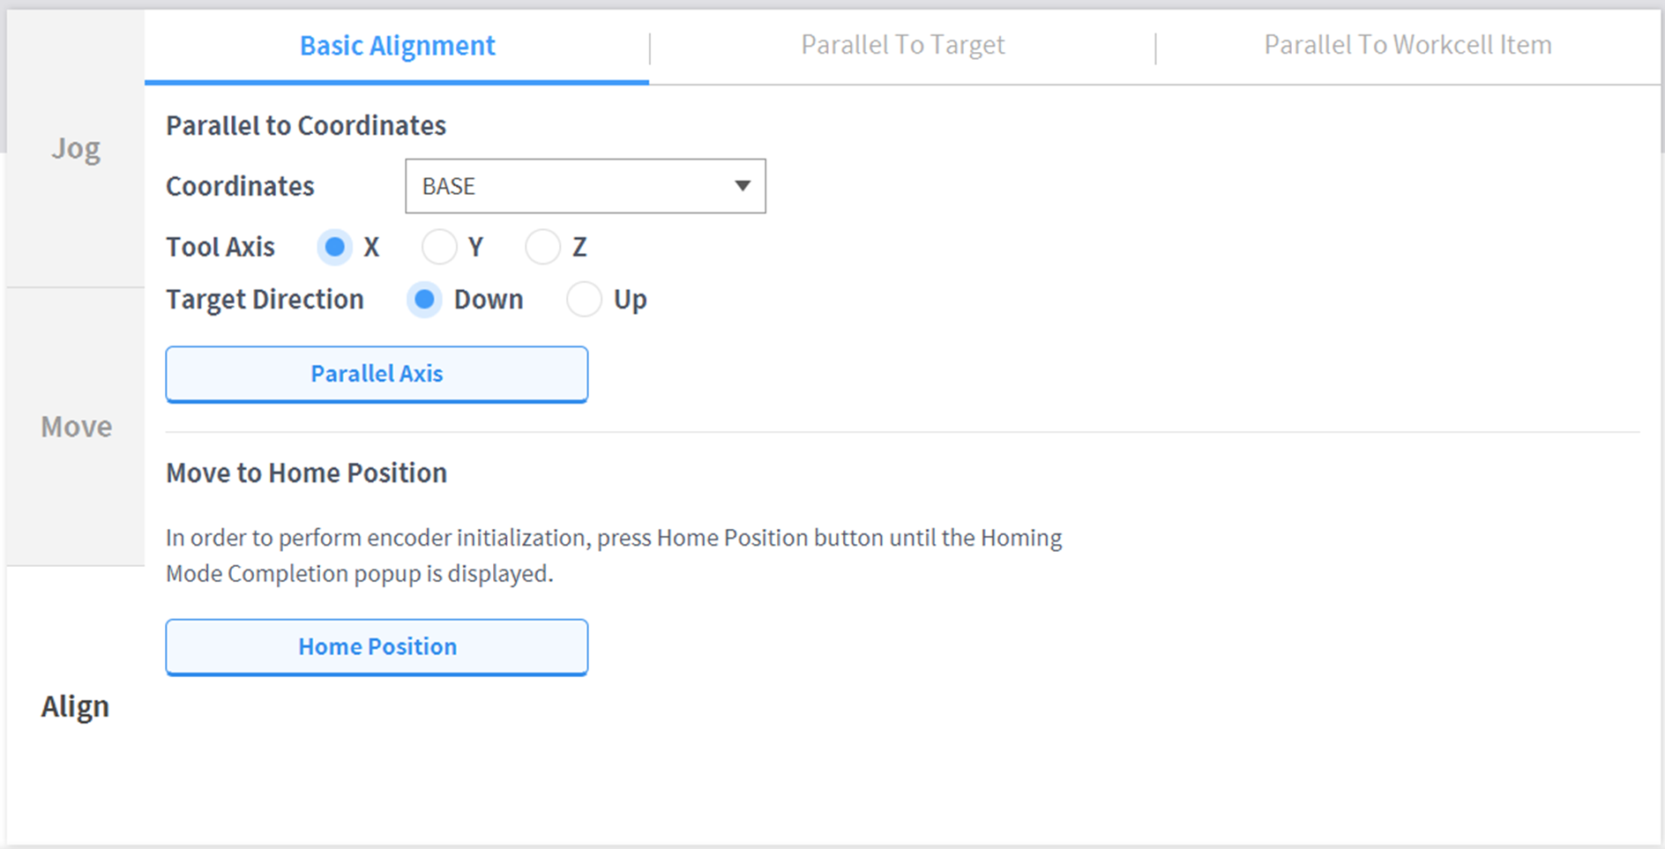1665x849 pixels.
Task: Click the encoder initialization instruction text
Action: (x=613, y=555)
